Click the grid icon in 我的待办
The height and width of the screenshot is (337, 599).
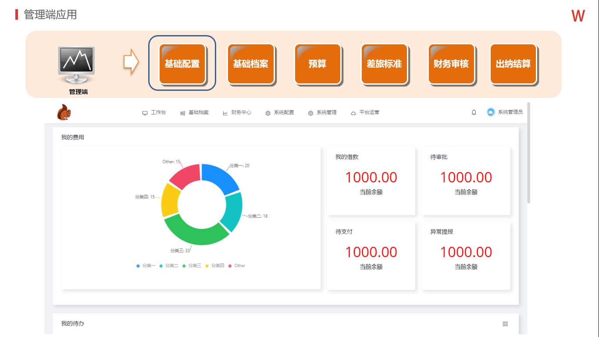(x=505, y=324)
